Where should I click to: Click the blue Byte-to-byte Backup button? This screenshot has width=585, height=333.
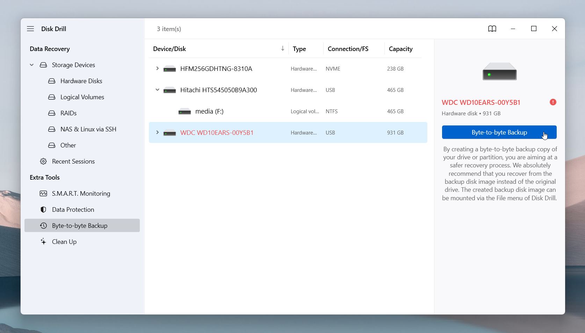[499, 132]
